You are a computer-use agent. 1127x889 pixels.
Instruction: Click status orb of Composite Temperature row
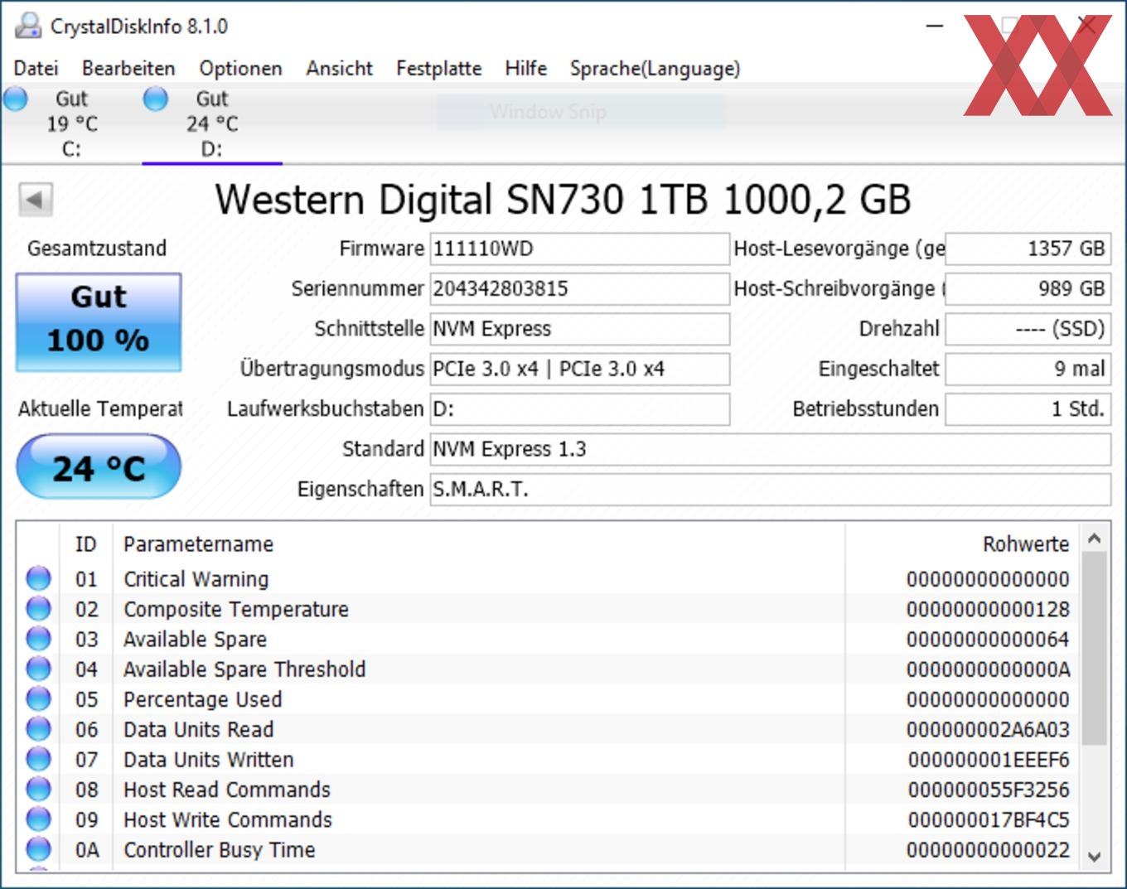(38, 608)
